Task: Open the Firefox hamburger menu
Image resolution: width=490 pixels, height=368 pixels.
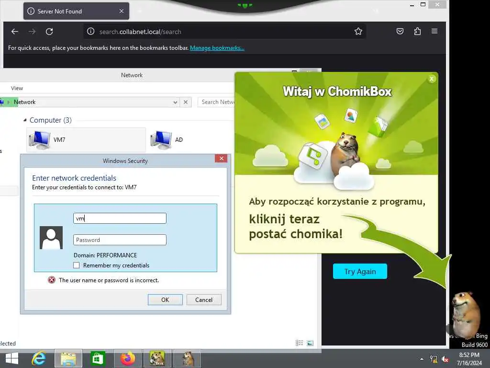Action: 434,31
